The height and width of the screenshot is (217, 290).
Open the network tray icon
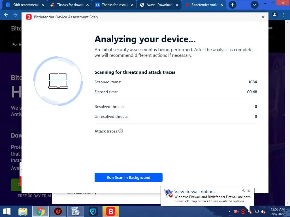pyautogui.click(x=257, y=212)
